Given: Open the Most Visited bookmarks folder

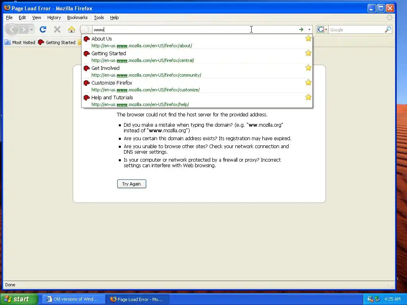Looking at the screenshot, I should point(20,42).
